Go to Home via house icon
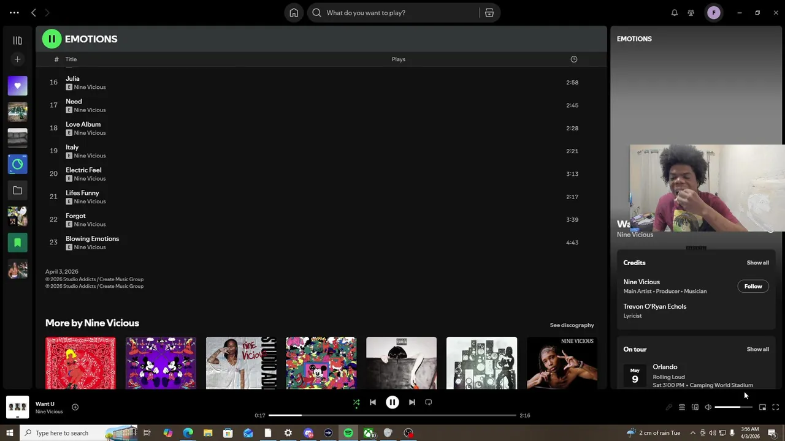This screenshot has height=441, width=785. tap(294, 13)
